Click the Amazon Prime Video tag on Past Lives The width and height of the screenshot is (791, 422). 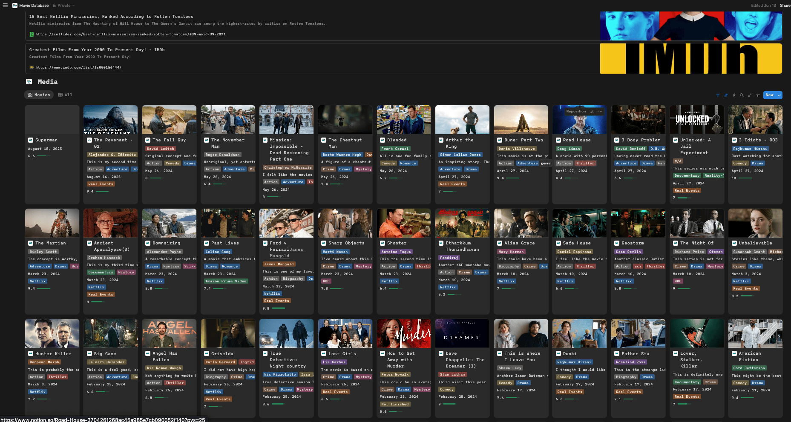(x=226, y=281)
